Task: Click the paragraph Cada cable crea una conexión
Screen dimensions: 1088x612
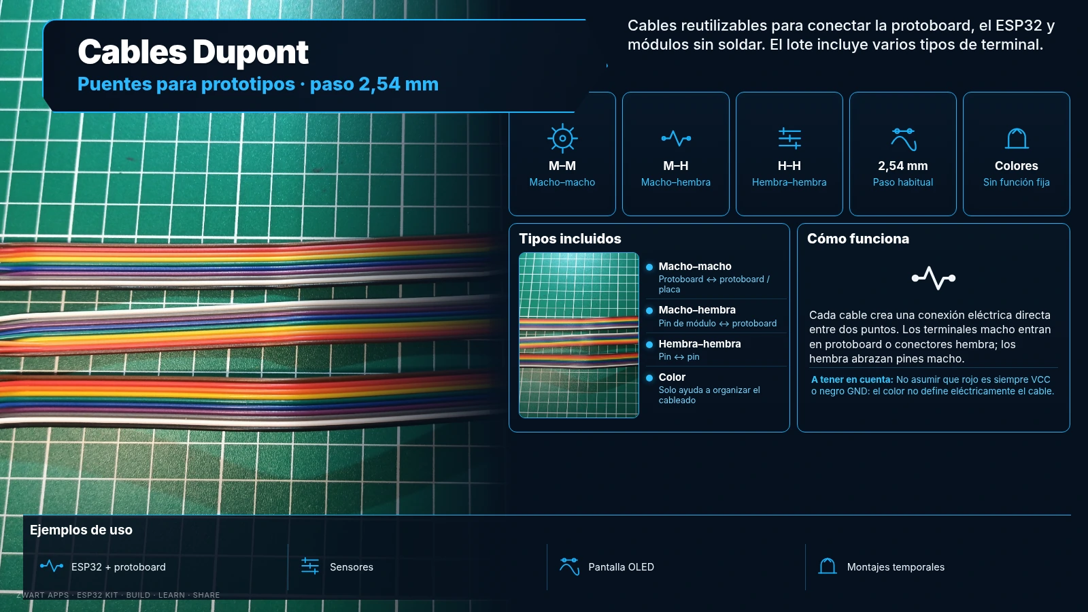Action: click(930, 337)
